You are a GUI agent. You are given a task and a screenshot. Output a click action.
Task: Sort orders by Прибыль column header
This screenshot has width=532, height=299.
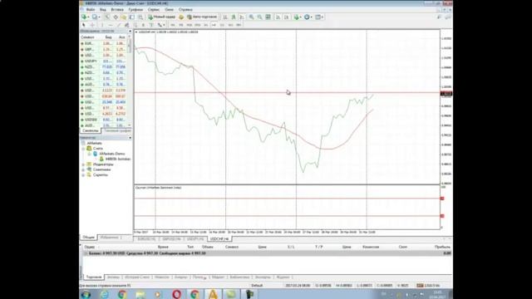(x=442, y=248)
